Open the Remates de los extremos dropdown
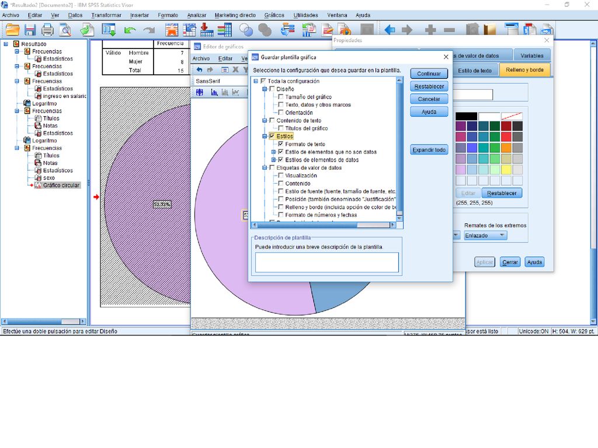598x448 pixels. point(485,236)
